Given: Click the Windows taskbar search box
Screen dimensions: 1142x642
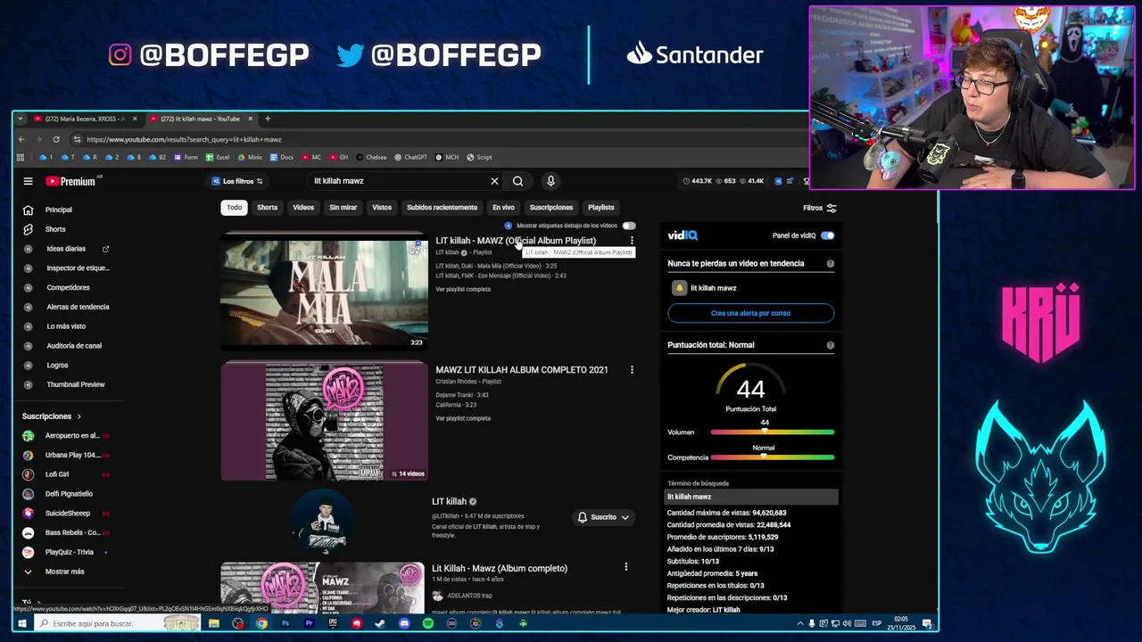Looking at the screenshot, I should 116,623.
